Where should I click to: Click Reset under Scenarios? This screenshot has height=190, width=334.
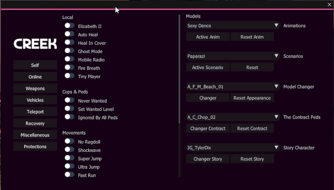pyautogui.click(x=252, y=67)
